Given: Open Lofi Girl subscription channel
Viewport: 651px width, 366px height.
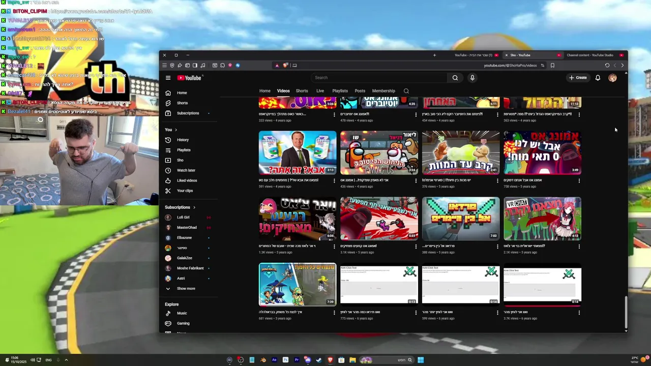Looking at the screenshot, I should tap(183, 218).
